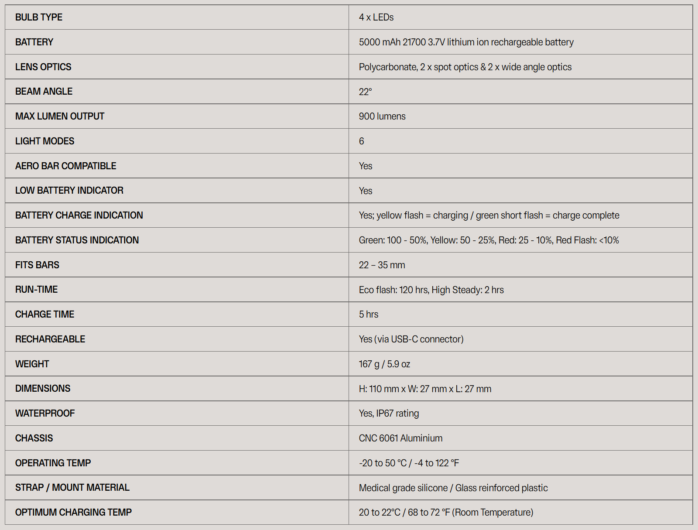Click the AERO BAR COMPATIBLE label
Screen dimensions: 698x530
tap(65, 166)
